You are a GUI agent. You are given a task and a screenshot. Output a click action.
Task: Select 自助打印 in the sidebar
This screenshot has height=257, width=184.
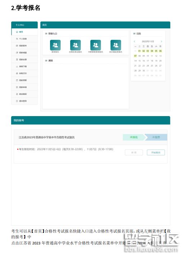click(24, 73)
